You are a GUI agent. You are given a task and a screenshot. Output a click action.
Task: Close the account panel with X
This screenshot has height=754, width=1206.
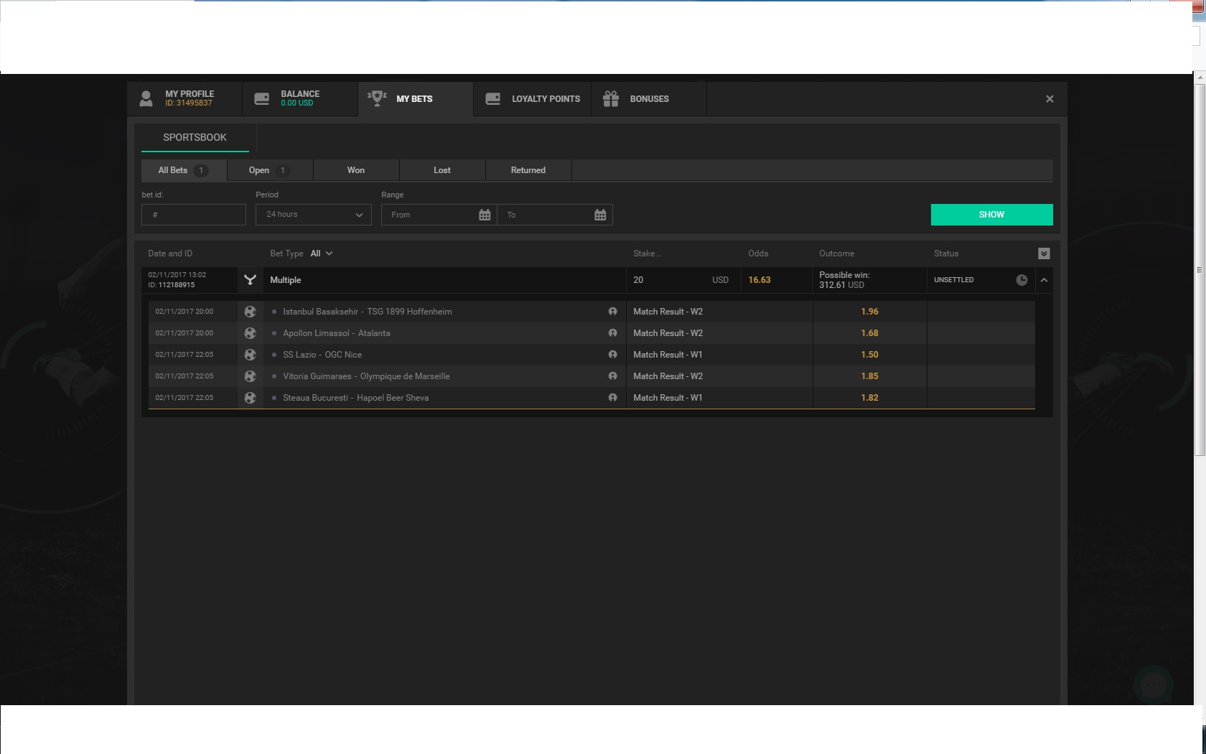coord(1050,99)
